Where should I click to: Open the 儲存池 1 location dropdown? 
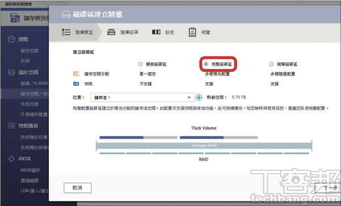[143, 98]
